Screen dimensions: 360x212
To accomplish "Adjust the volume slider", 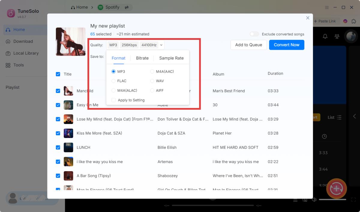I will [332, 199].
